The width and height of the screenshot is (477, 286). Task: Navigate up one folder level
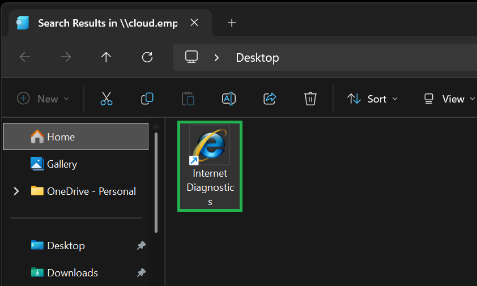tap(106, 57)
